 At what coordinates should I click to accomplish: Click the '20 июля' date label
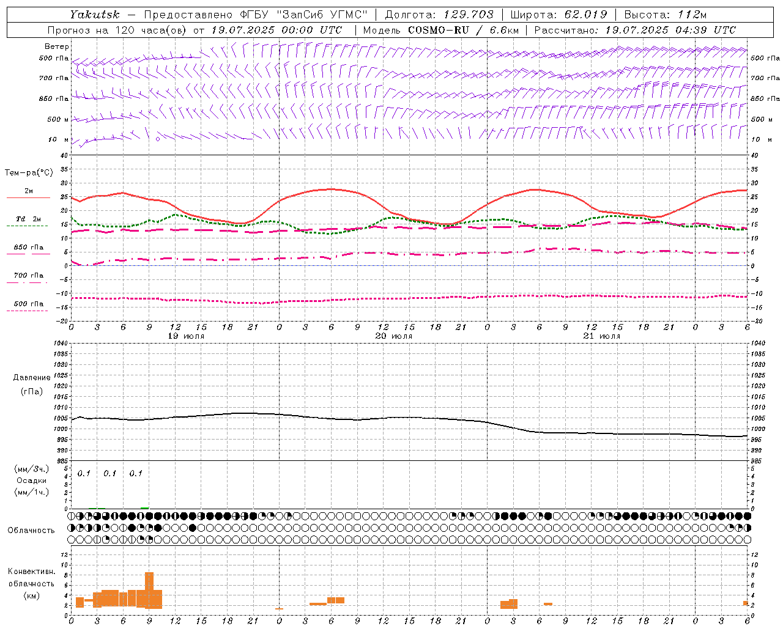click(x=394, y=336)
